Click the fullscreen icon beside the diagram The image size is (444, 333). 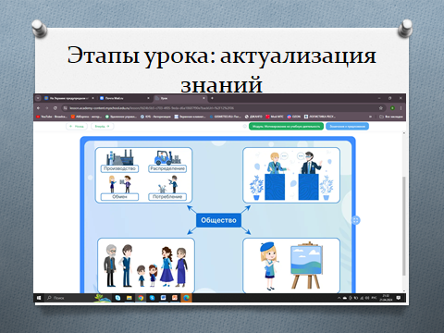355,220
